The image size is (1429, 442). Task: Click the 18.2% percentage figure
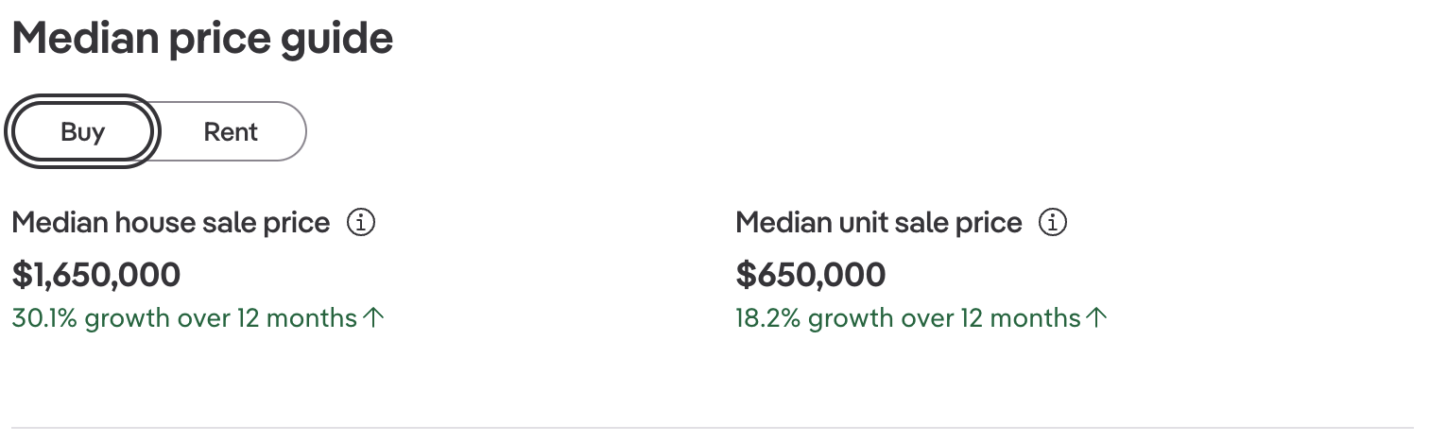[768, 318]
